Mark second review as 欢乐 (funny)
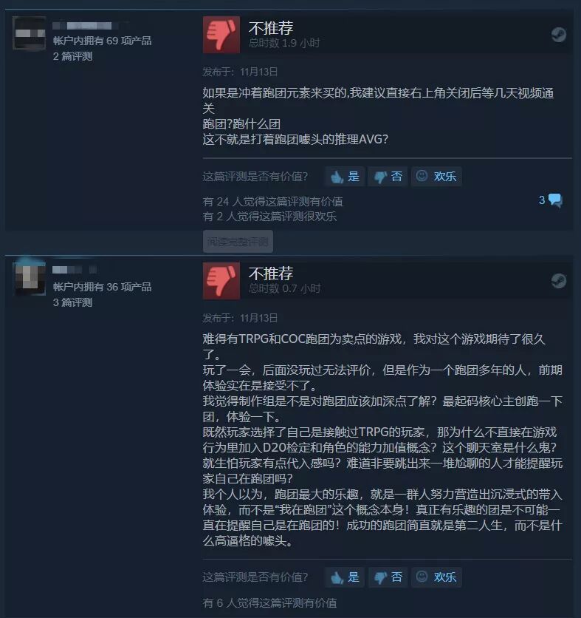 tap(436, 577)
